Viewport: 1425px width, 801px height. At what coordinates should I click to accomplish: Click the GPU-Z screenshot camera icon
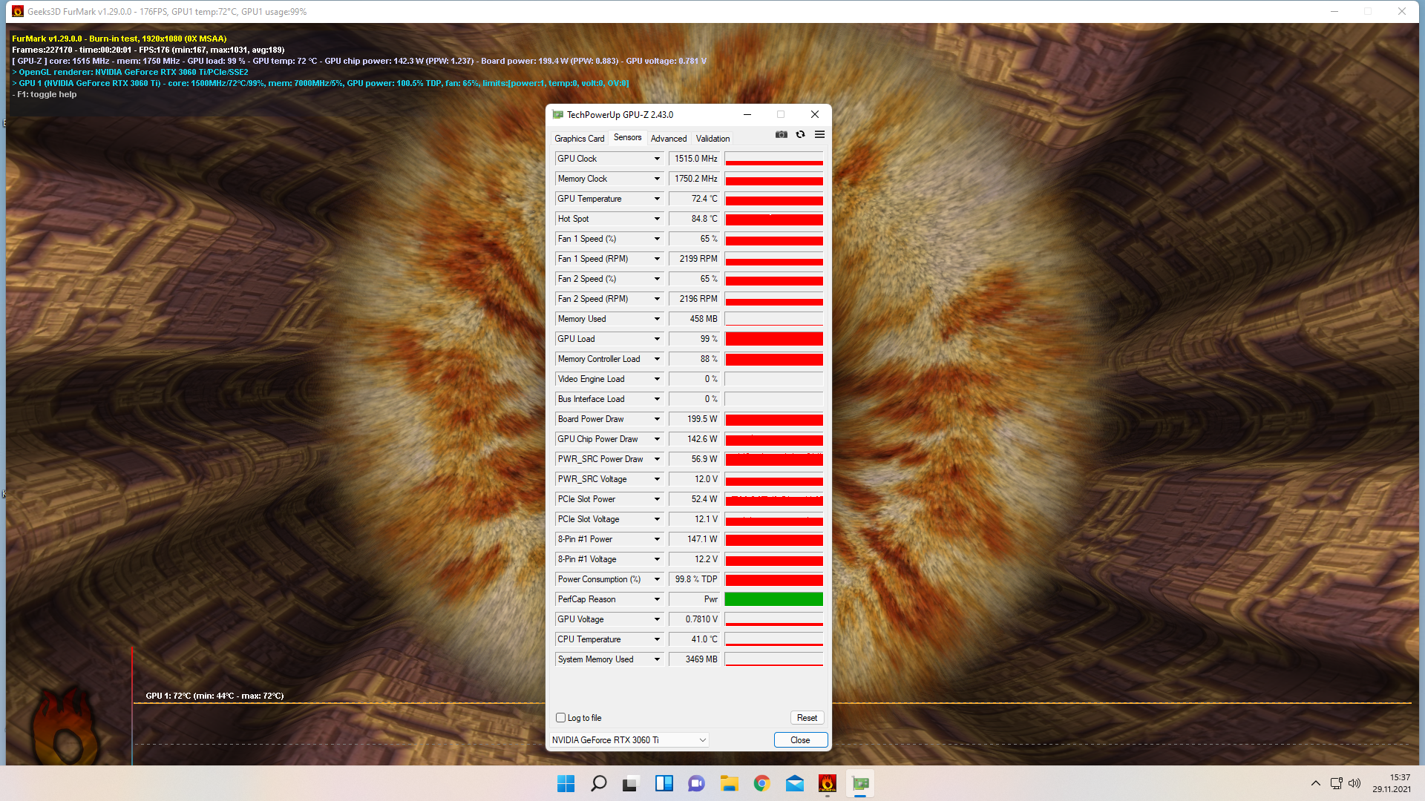[781, 134]
